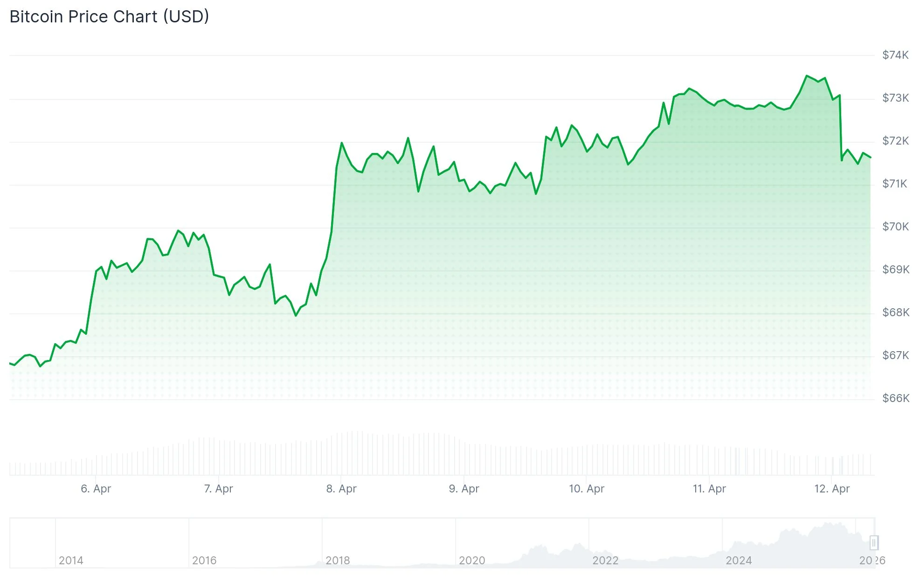The height and width of the screenshot is (582, 920).
Task: Click the 7. Apr axis label
Action: click(218, 489)
